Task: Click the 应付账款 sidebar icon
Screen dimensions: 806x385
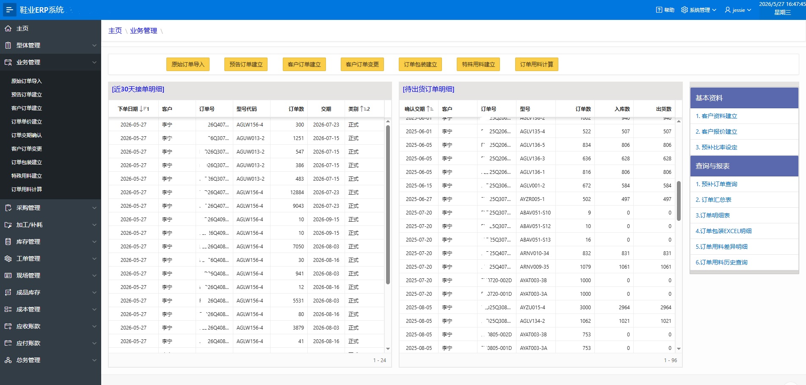Action: (x=8, y=343)
